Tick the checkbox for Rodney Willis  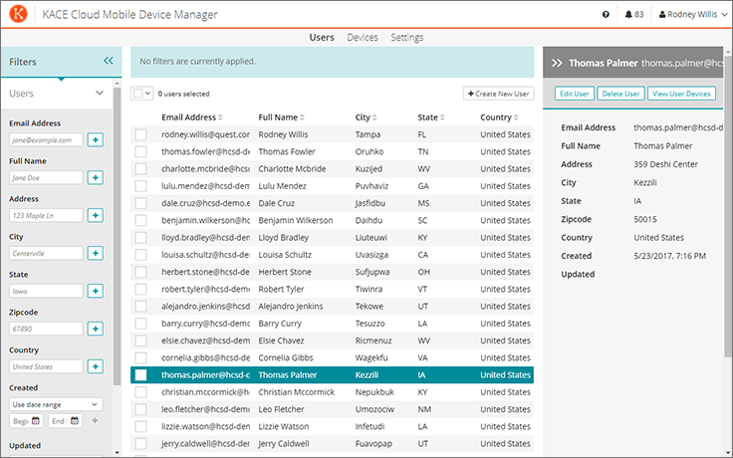pyautogui.click(x=140, y=134)
